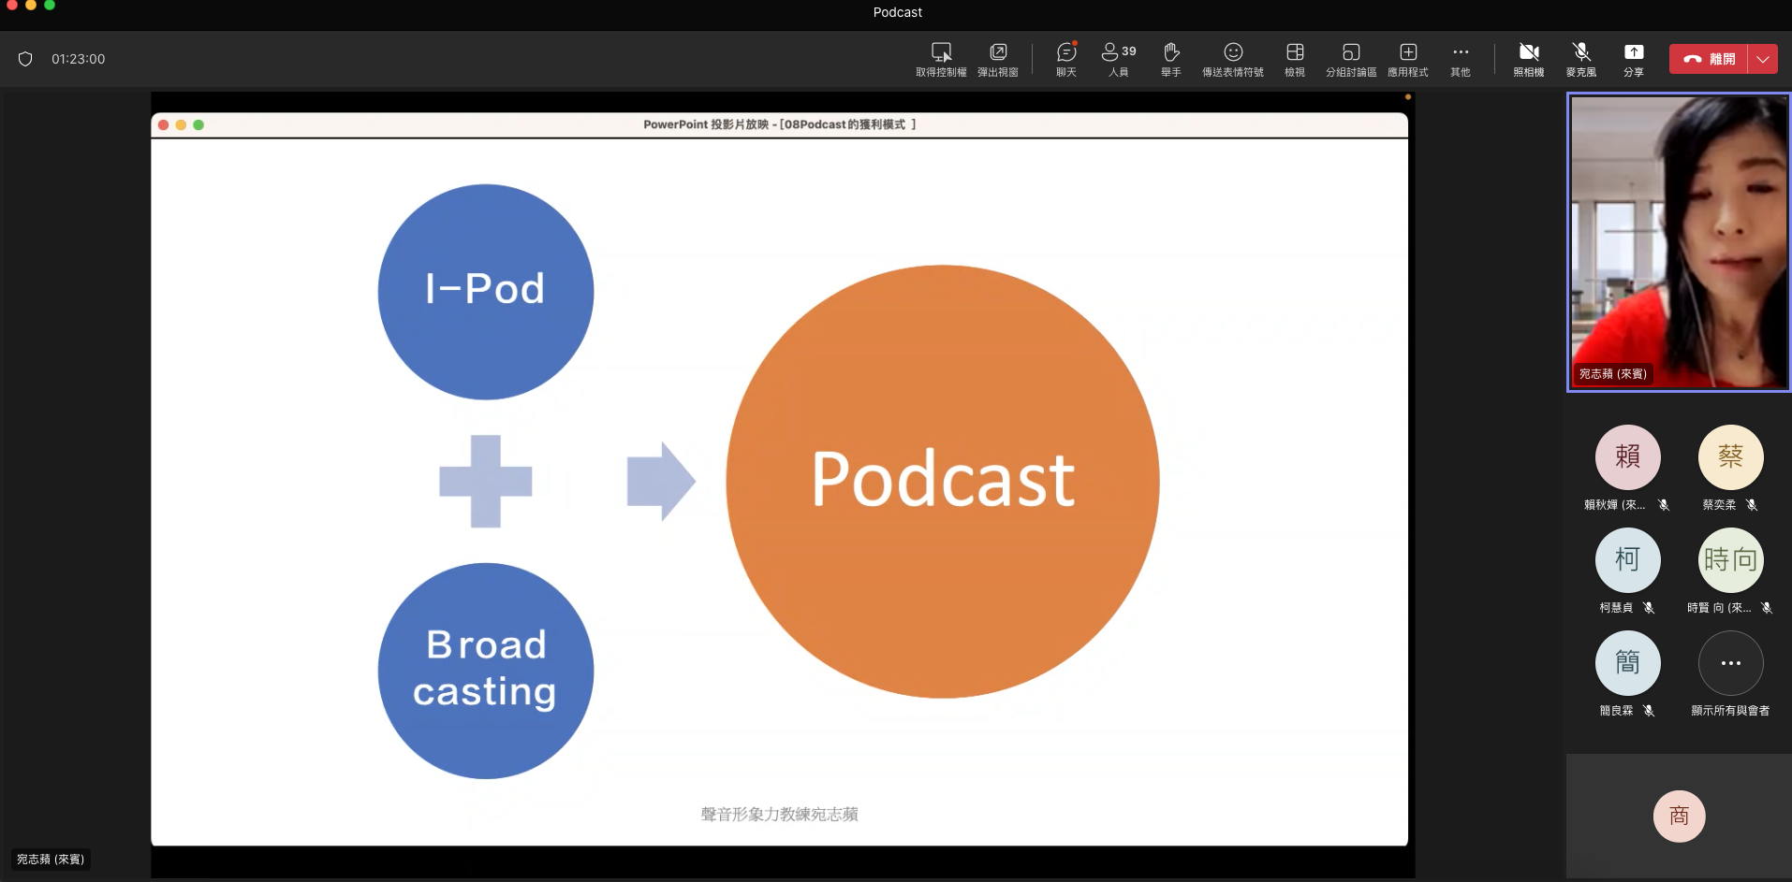Click the Podcast meeting window title
Viewport: 1792px width, 882px height.
point(897,12)
